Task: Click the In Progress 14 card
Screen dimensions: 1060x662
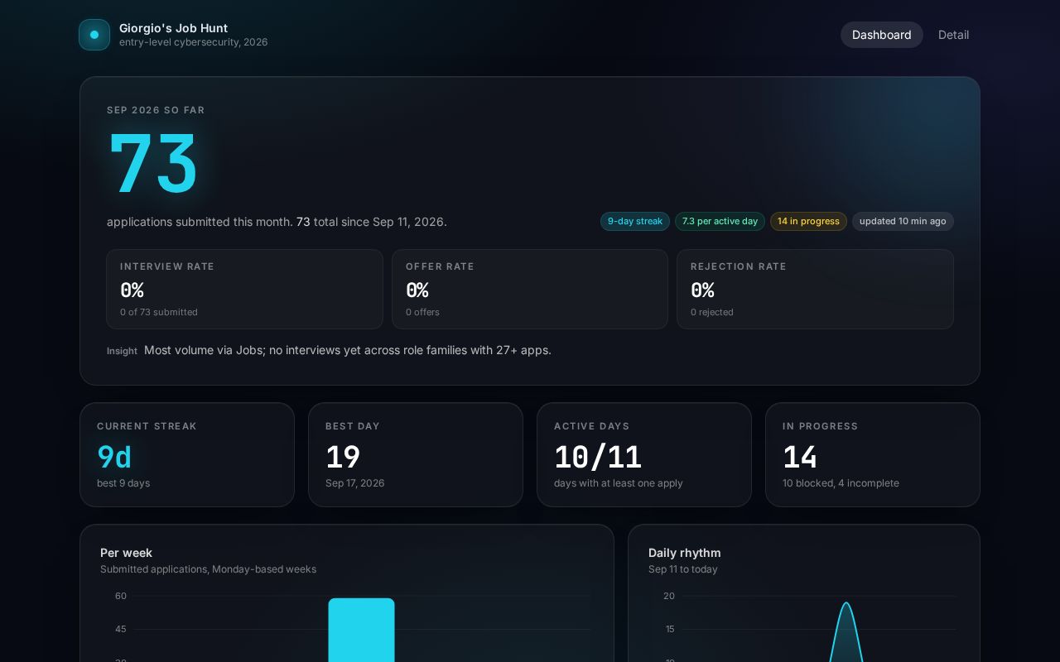Action: [x=873, y=454]
